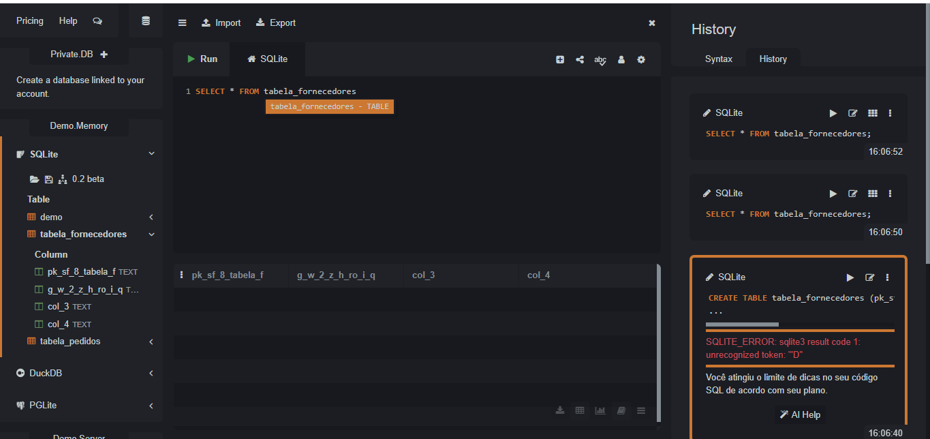
Task: Click the download results icon below grid
Action: pos(560,410)
